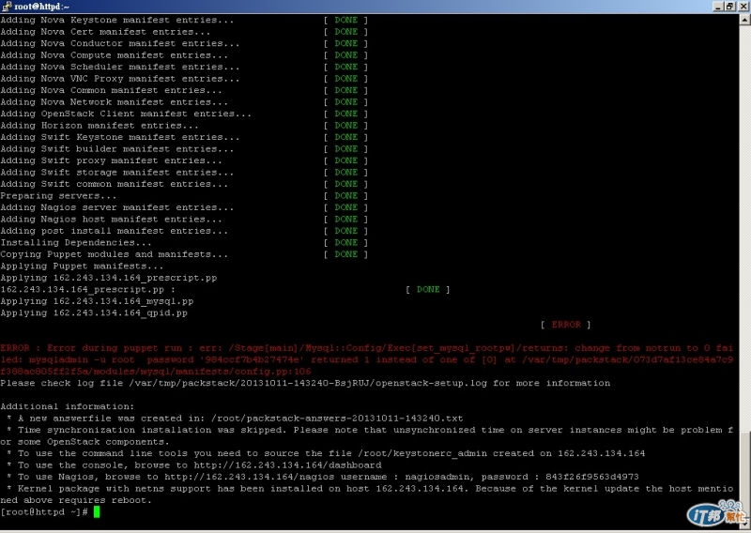Click 'Copying Puppet modules and manifests...' line
The height and width of the screenshot is (533, 751).
tap(114, 254)
